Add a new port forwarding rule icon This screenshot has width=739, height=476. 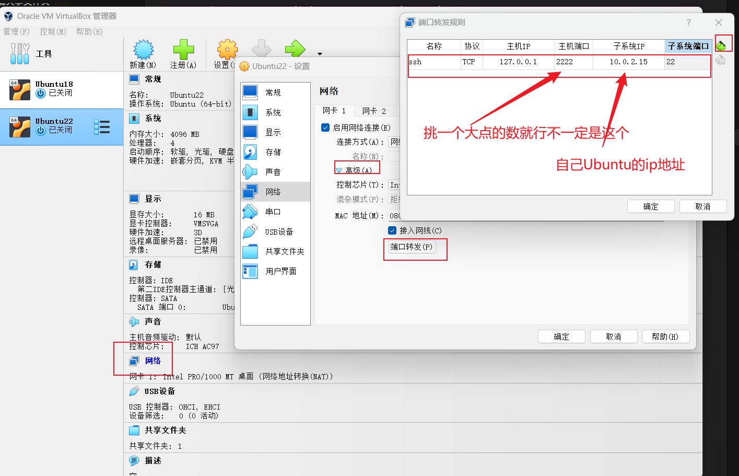point(721,45)
